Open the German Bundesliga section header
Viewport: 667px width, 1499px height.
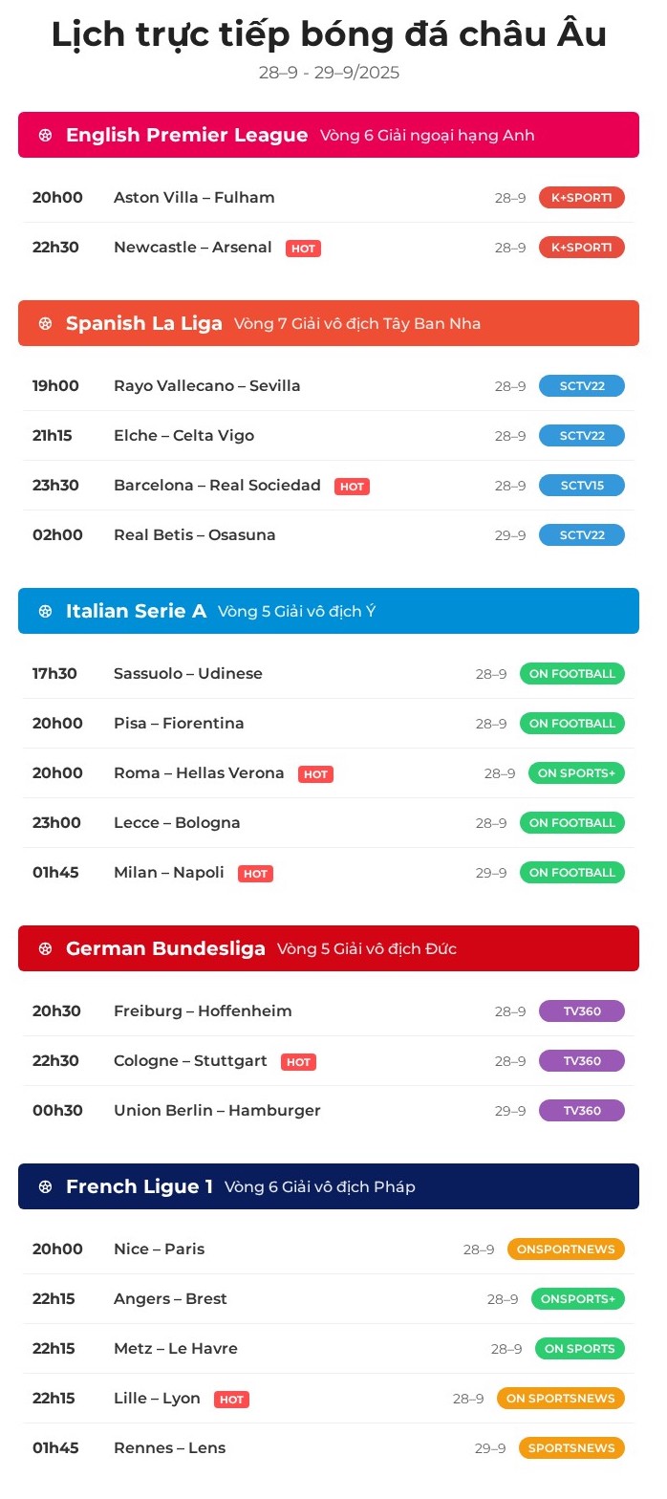point(165,949)
